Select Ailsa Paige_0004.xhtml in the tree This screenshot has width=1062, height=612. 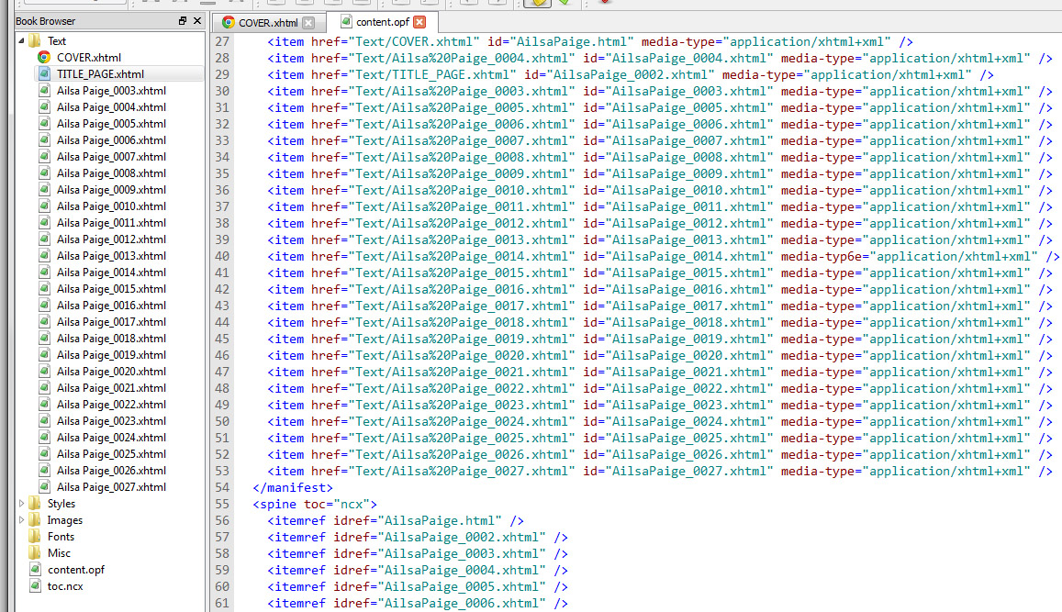point(111,107)
